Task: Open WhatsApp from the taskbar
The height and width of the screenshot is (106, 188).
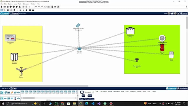Action: click(x=56, y=104)
